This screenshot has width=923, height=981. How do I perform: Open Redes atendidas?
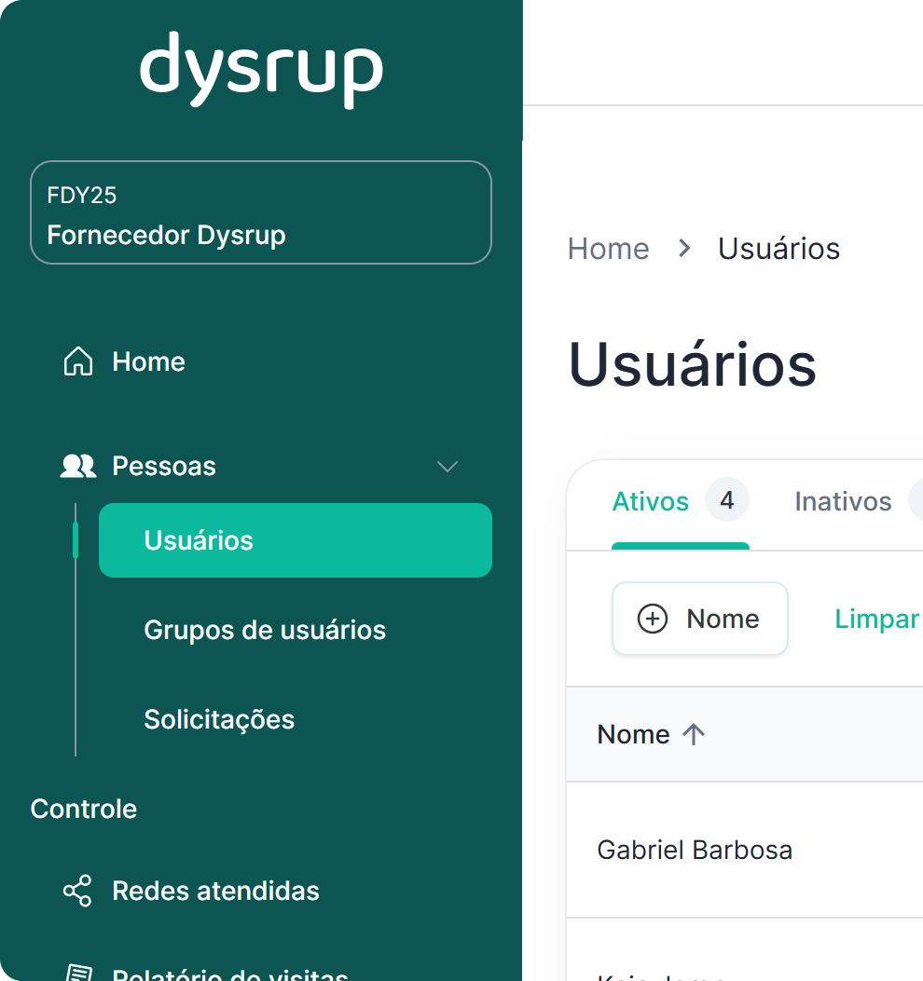coord(215,891)
